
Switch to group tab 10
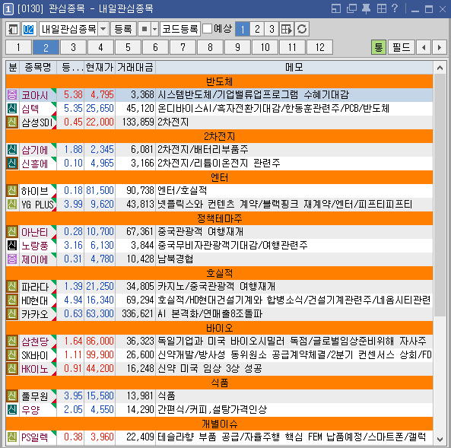pos(265,47)
